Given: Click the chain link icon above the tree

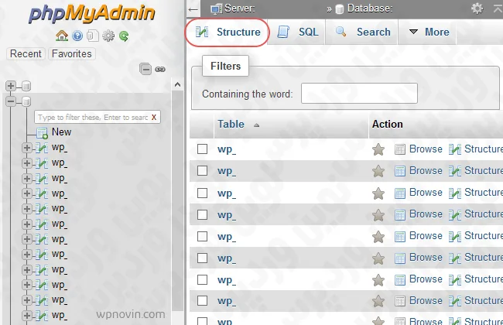Looking at the screenshot, I should click(x=160, y=70).
